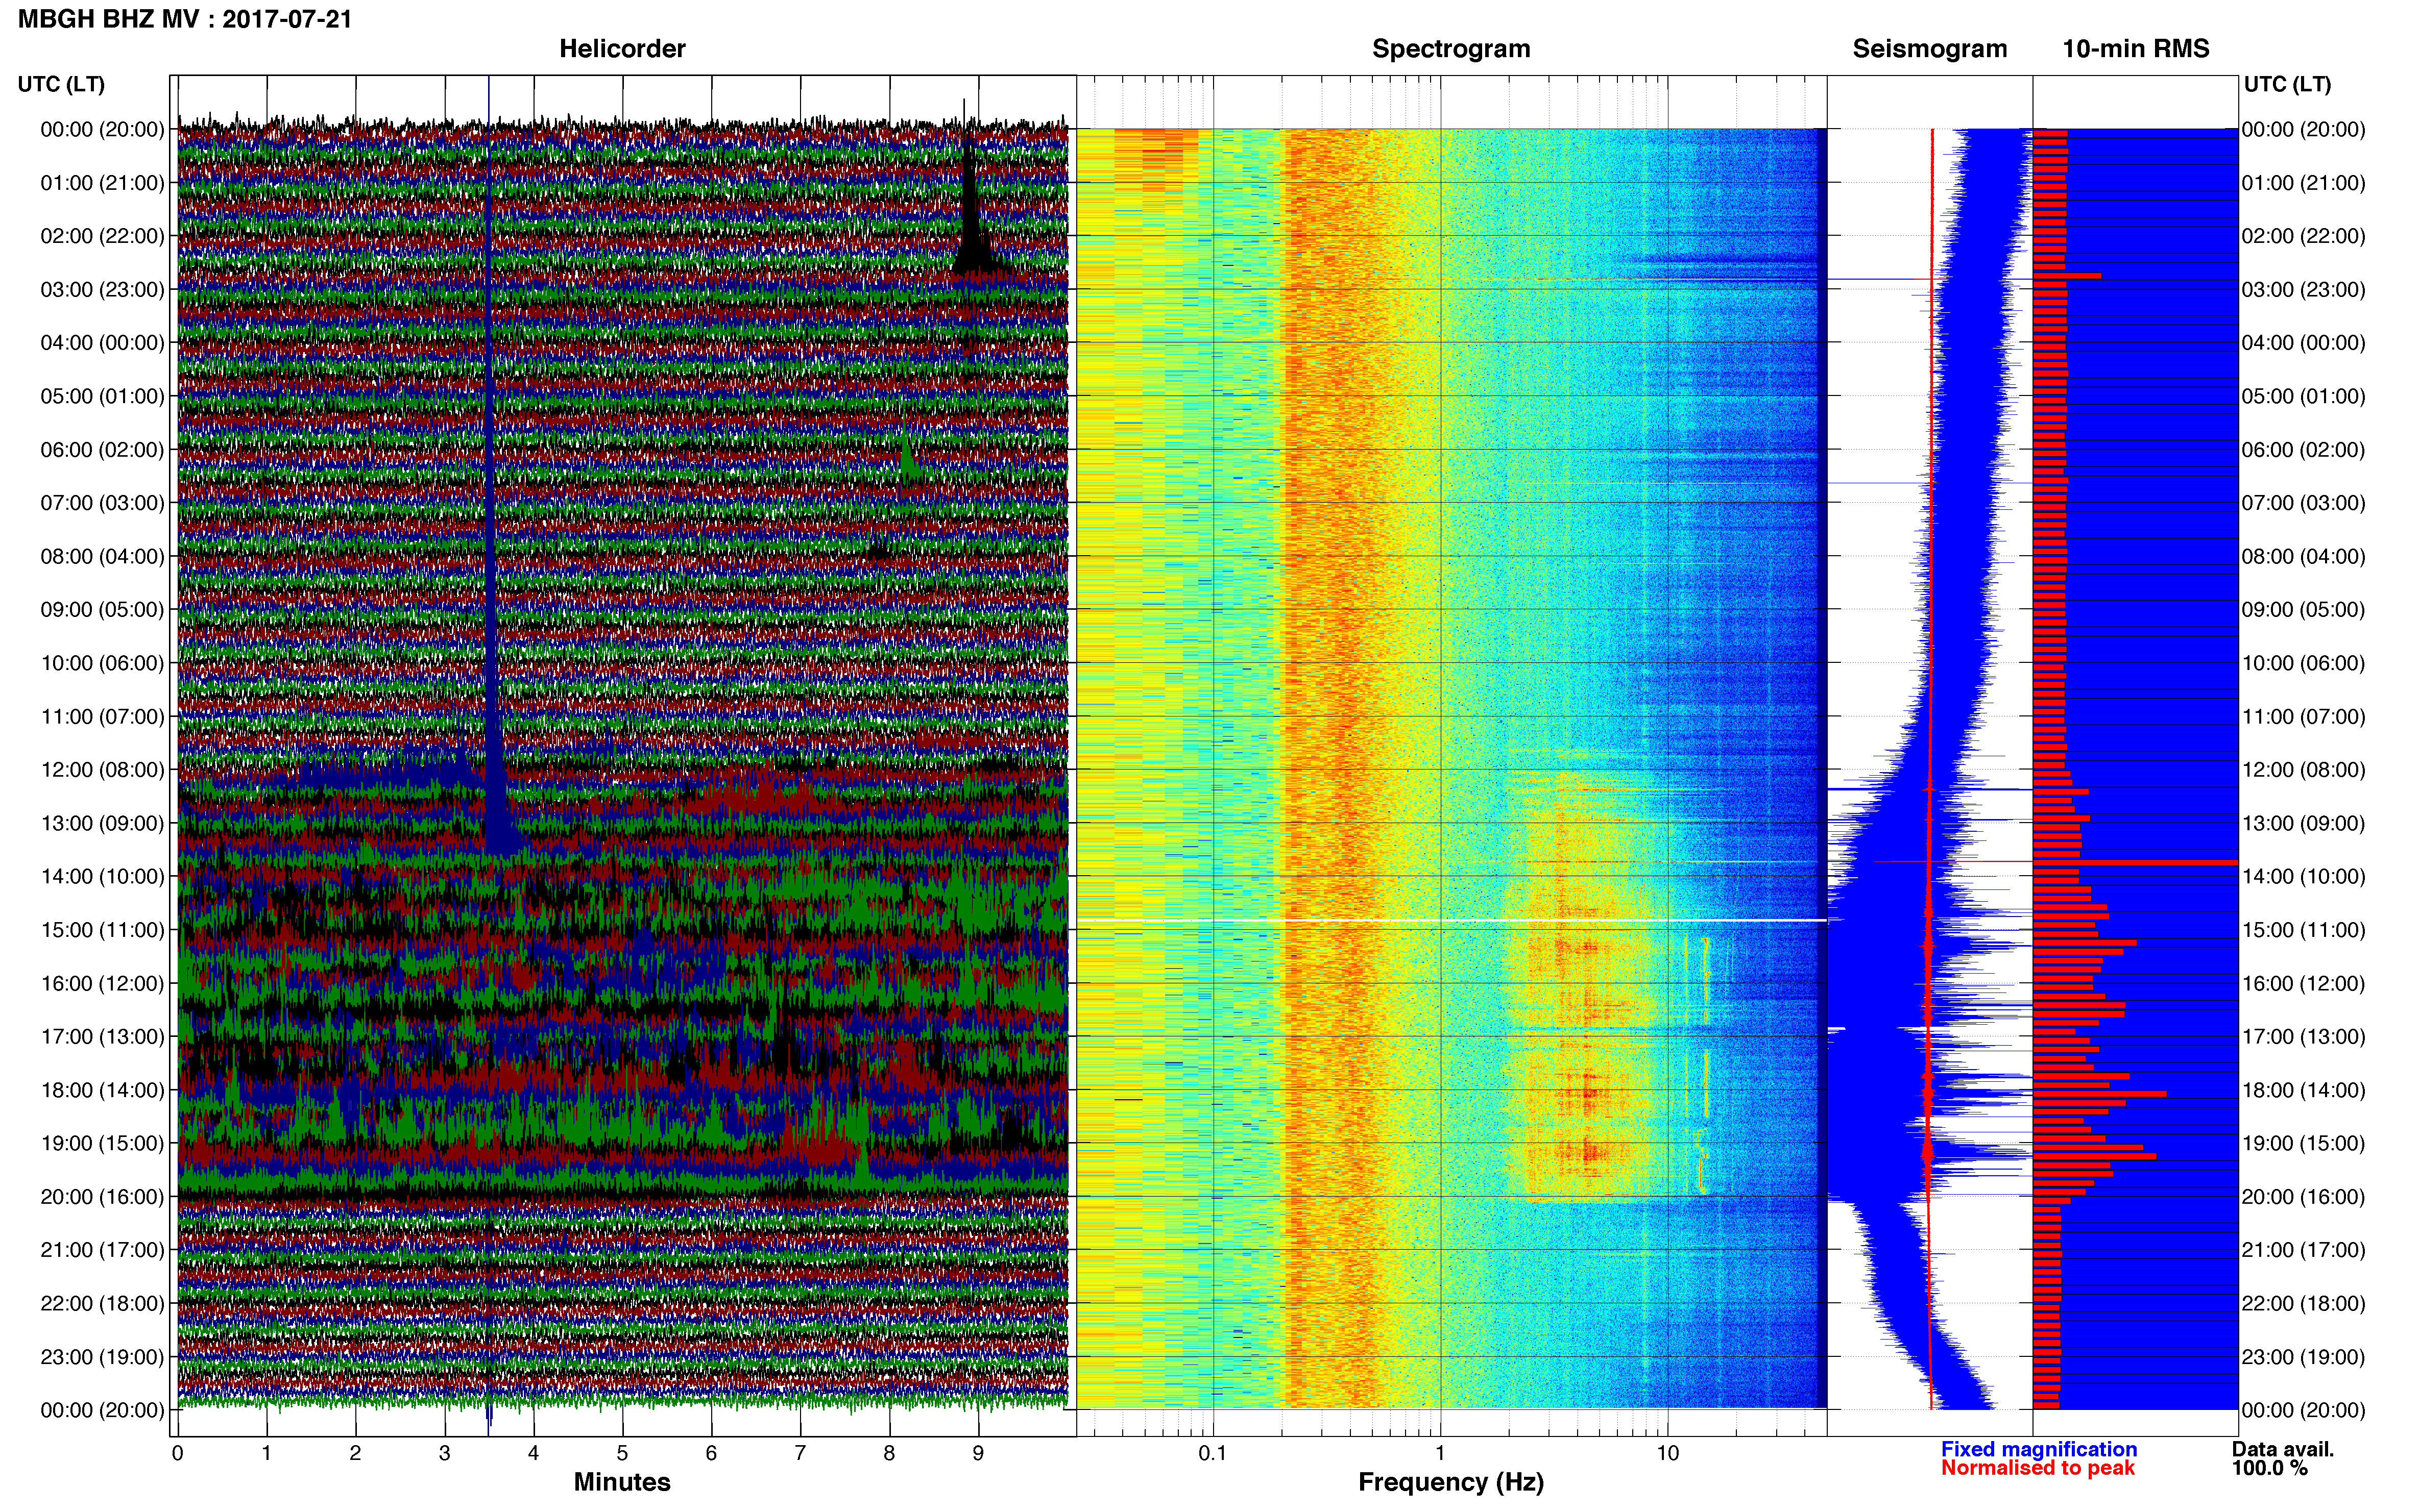This screenshot has width=2420, height=1512.
Task: Click the longest red bar in 10-min RMS
Action: [x=2136, y=862]
